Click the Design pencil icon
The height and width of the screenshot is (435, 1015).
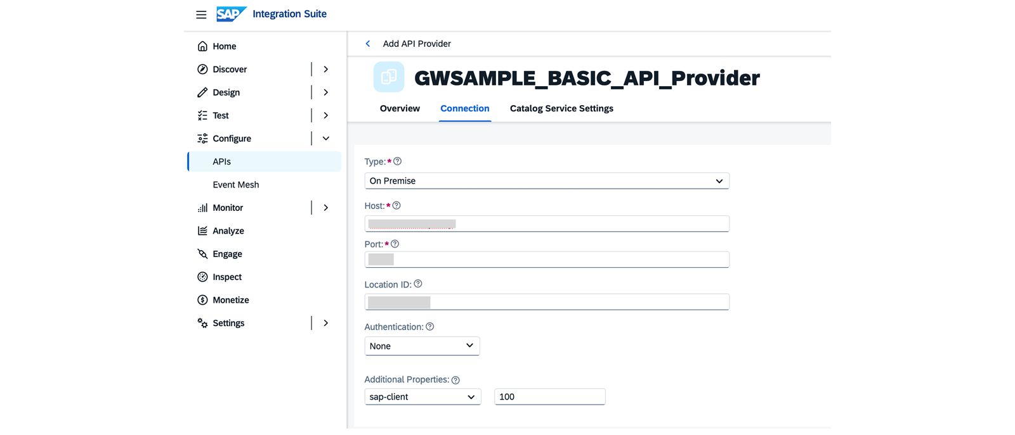202,92
